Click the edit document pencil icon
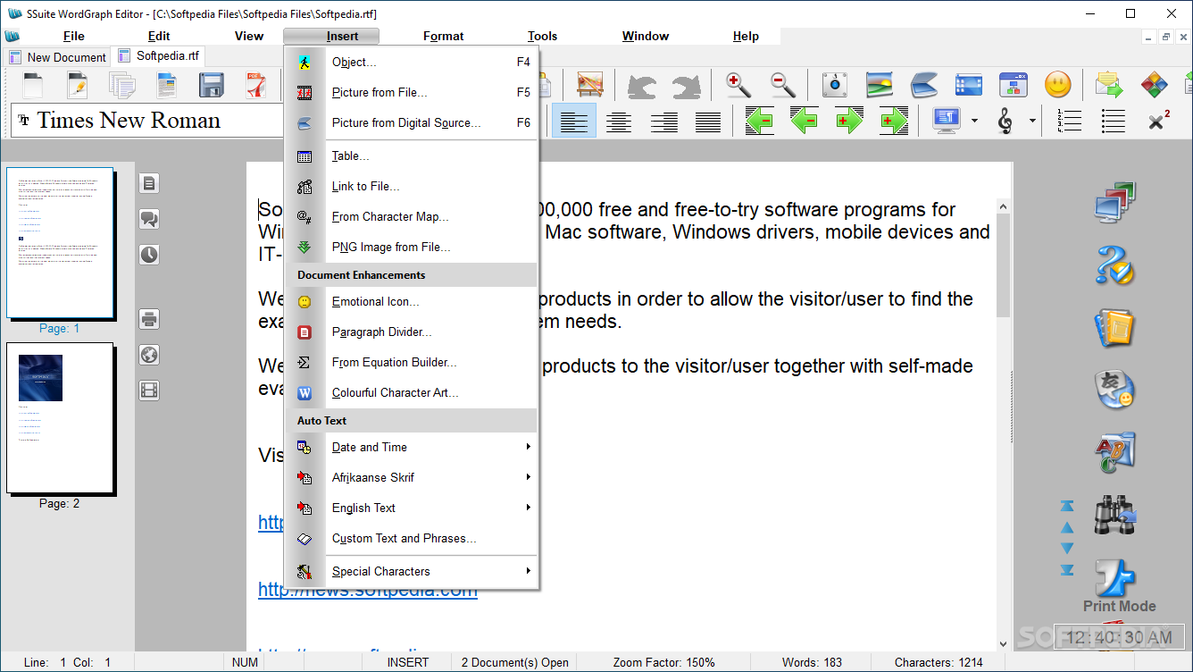1193x672 pixels. click(x=78, y=85)
